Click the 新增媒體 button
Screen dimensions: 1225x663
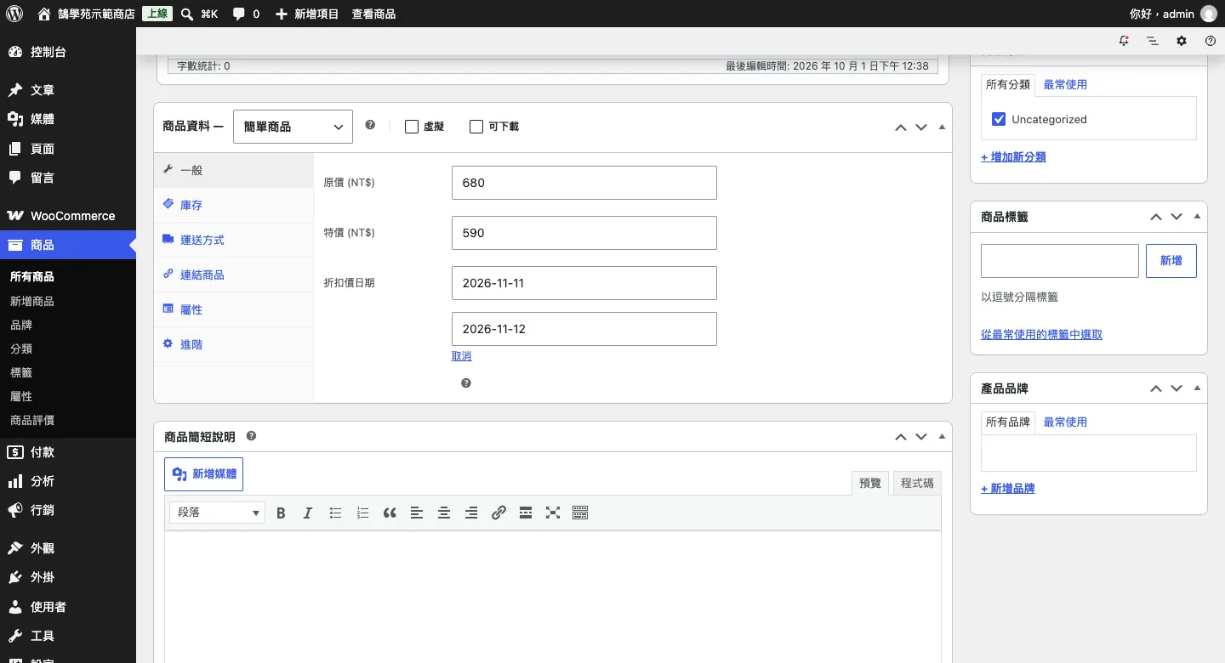click(203, 473)
